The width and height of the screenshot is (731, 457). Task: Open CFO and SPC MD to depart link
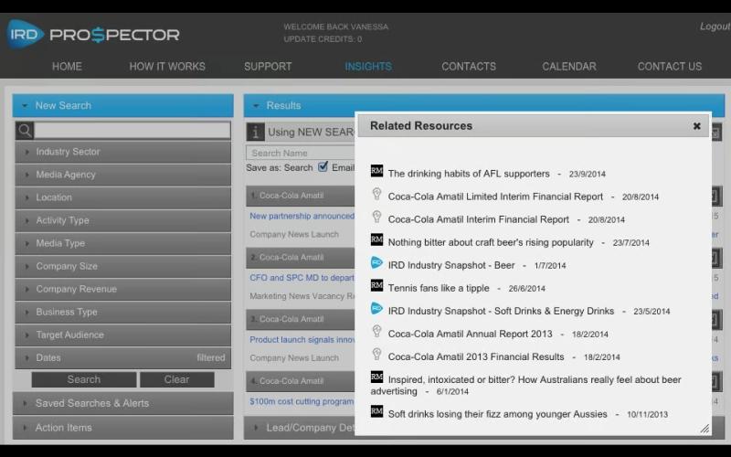[302, 278]
